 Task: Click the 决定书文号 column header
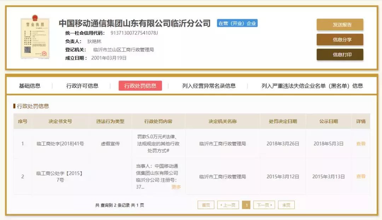60,121
